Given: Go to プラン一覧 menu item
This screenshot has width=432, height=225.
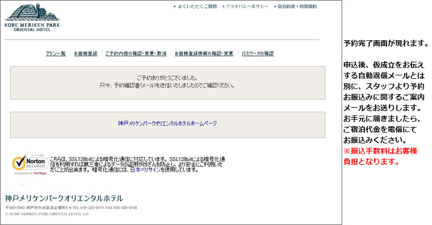Looking at the screenshot, I should [x=56, y=54].
